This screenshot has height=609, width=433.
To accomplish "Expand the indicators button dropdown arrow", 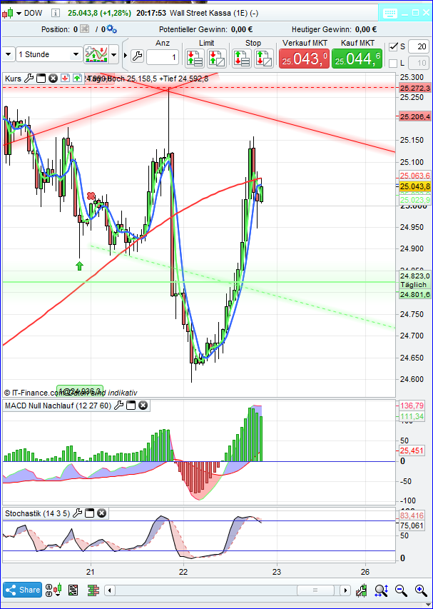I will tap(113, 54).
